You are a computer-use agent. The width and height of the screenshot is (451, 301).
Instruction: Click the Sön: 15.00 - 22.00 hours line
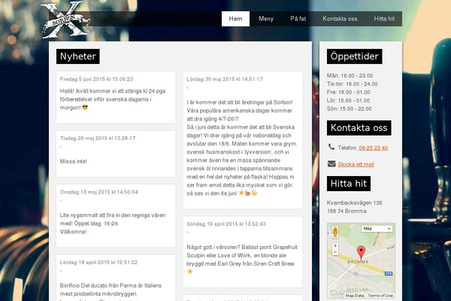tap(350, 109)
